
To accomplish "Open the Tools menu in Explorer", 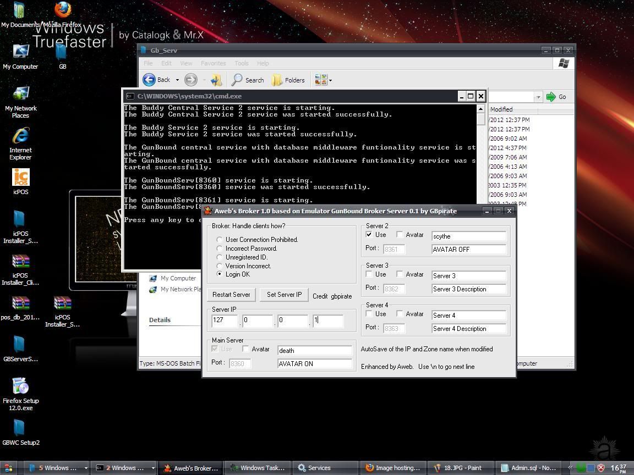I will tap(241, 63).
